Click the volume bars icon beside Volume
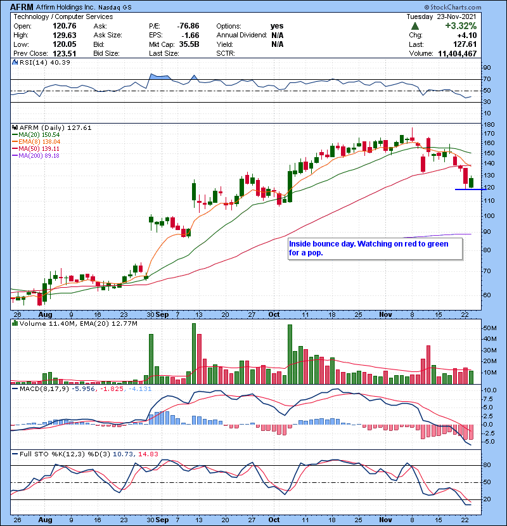Viewport: 507px width, 526px height. point(15,323)
